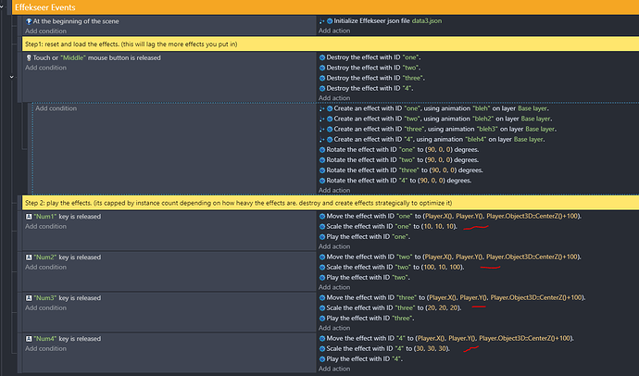Click the Effekseer icon on Destroy effect "4" action
This screenshot has height=376, width=639.
(322, 88)
